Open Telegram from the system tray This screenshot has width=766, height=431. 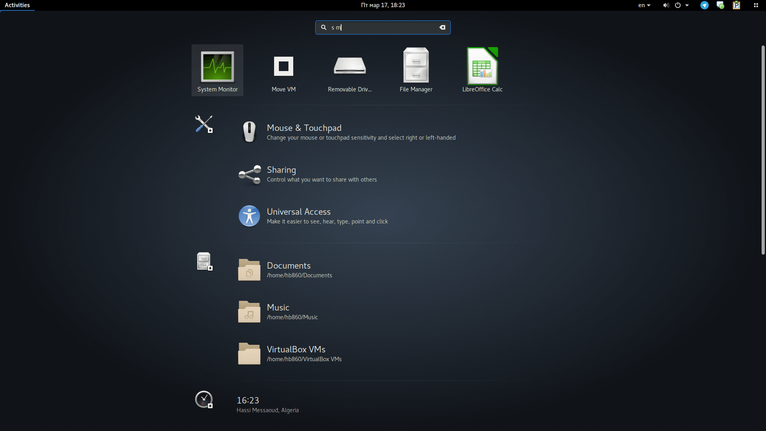[x=705, y=5]
